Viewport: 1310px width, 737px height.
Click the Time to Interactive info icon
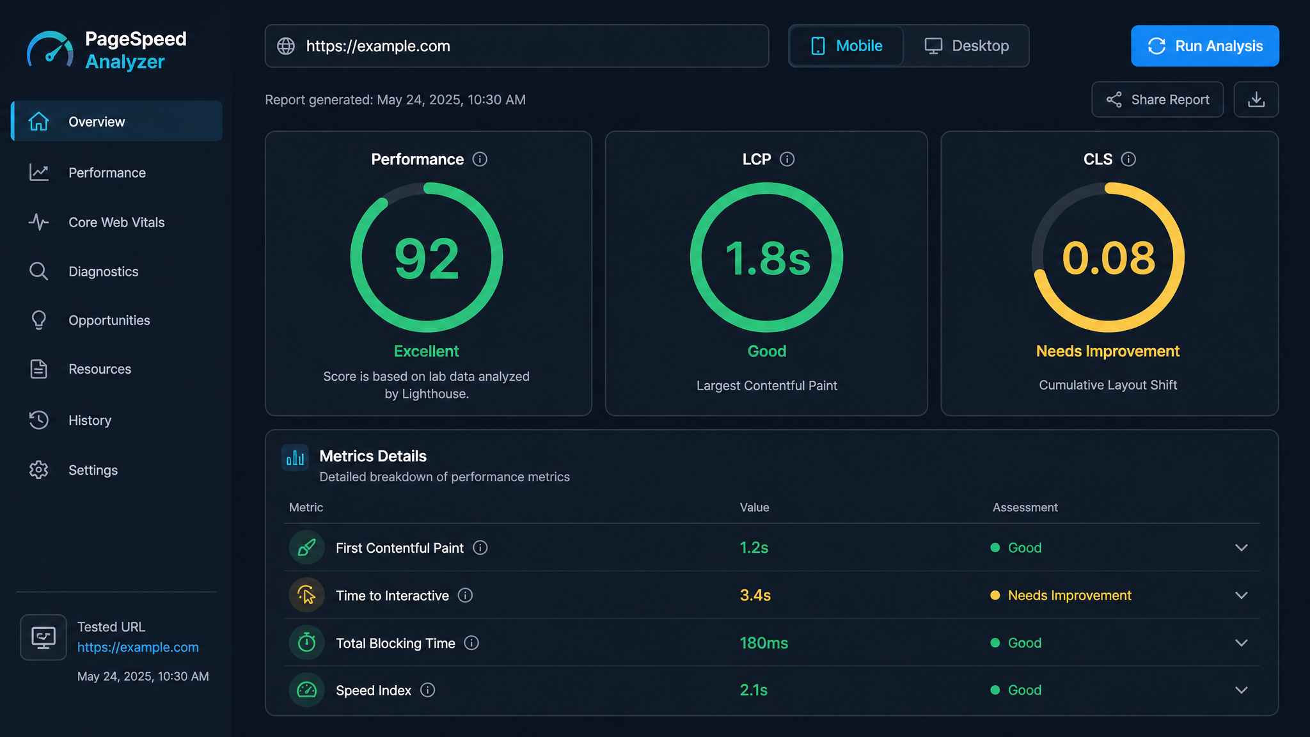point(466,596)
